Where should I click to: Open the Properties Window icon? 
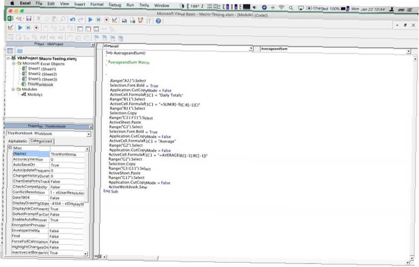(x=132, y=20)
